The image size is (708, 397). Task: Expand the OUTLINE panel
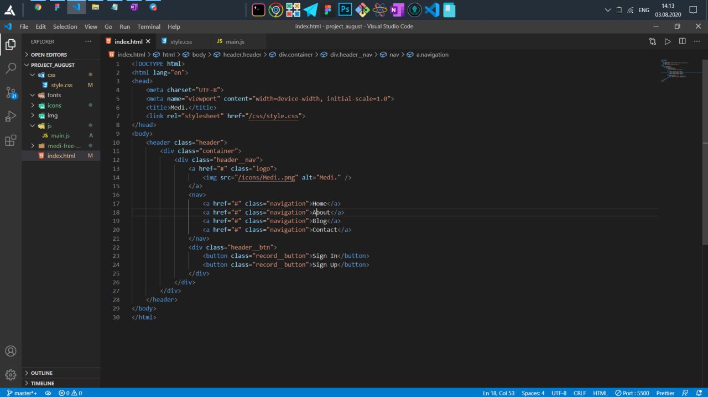point(41,373)
